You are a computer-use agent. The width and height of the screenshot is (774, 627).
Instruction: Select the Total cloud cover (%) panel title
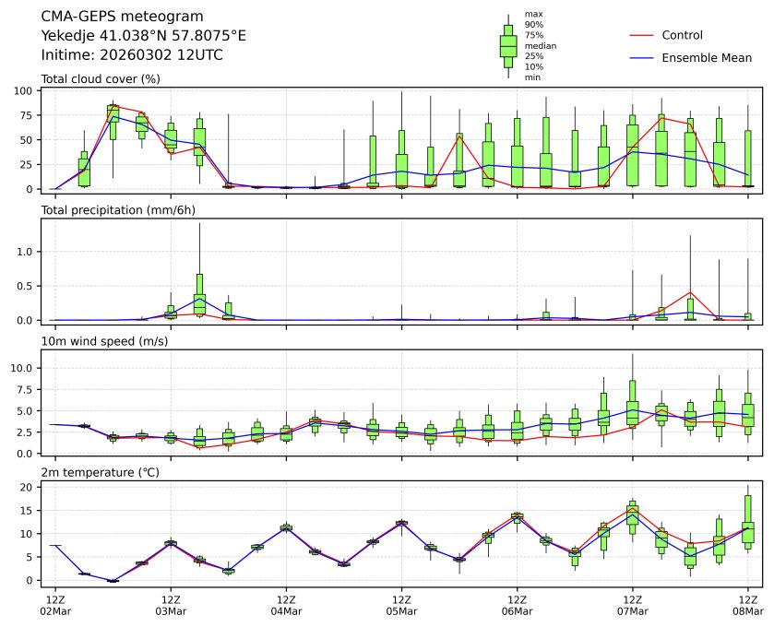click(x=101, y=78)
